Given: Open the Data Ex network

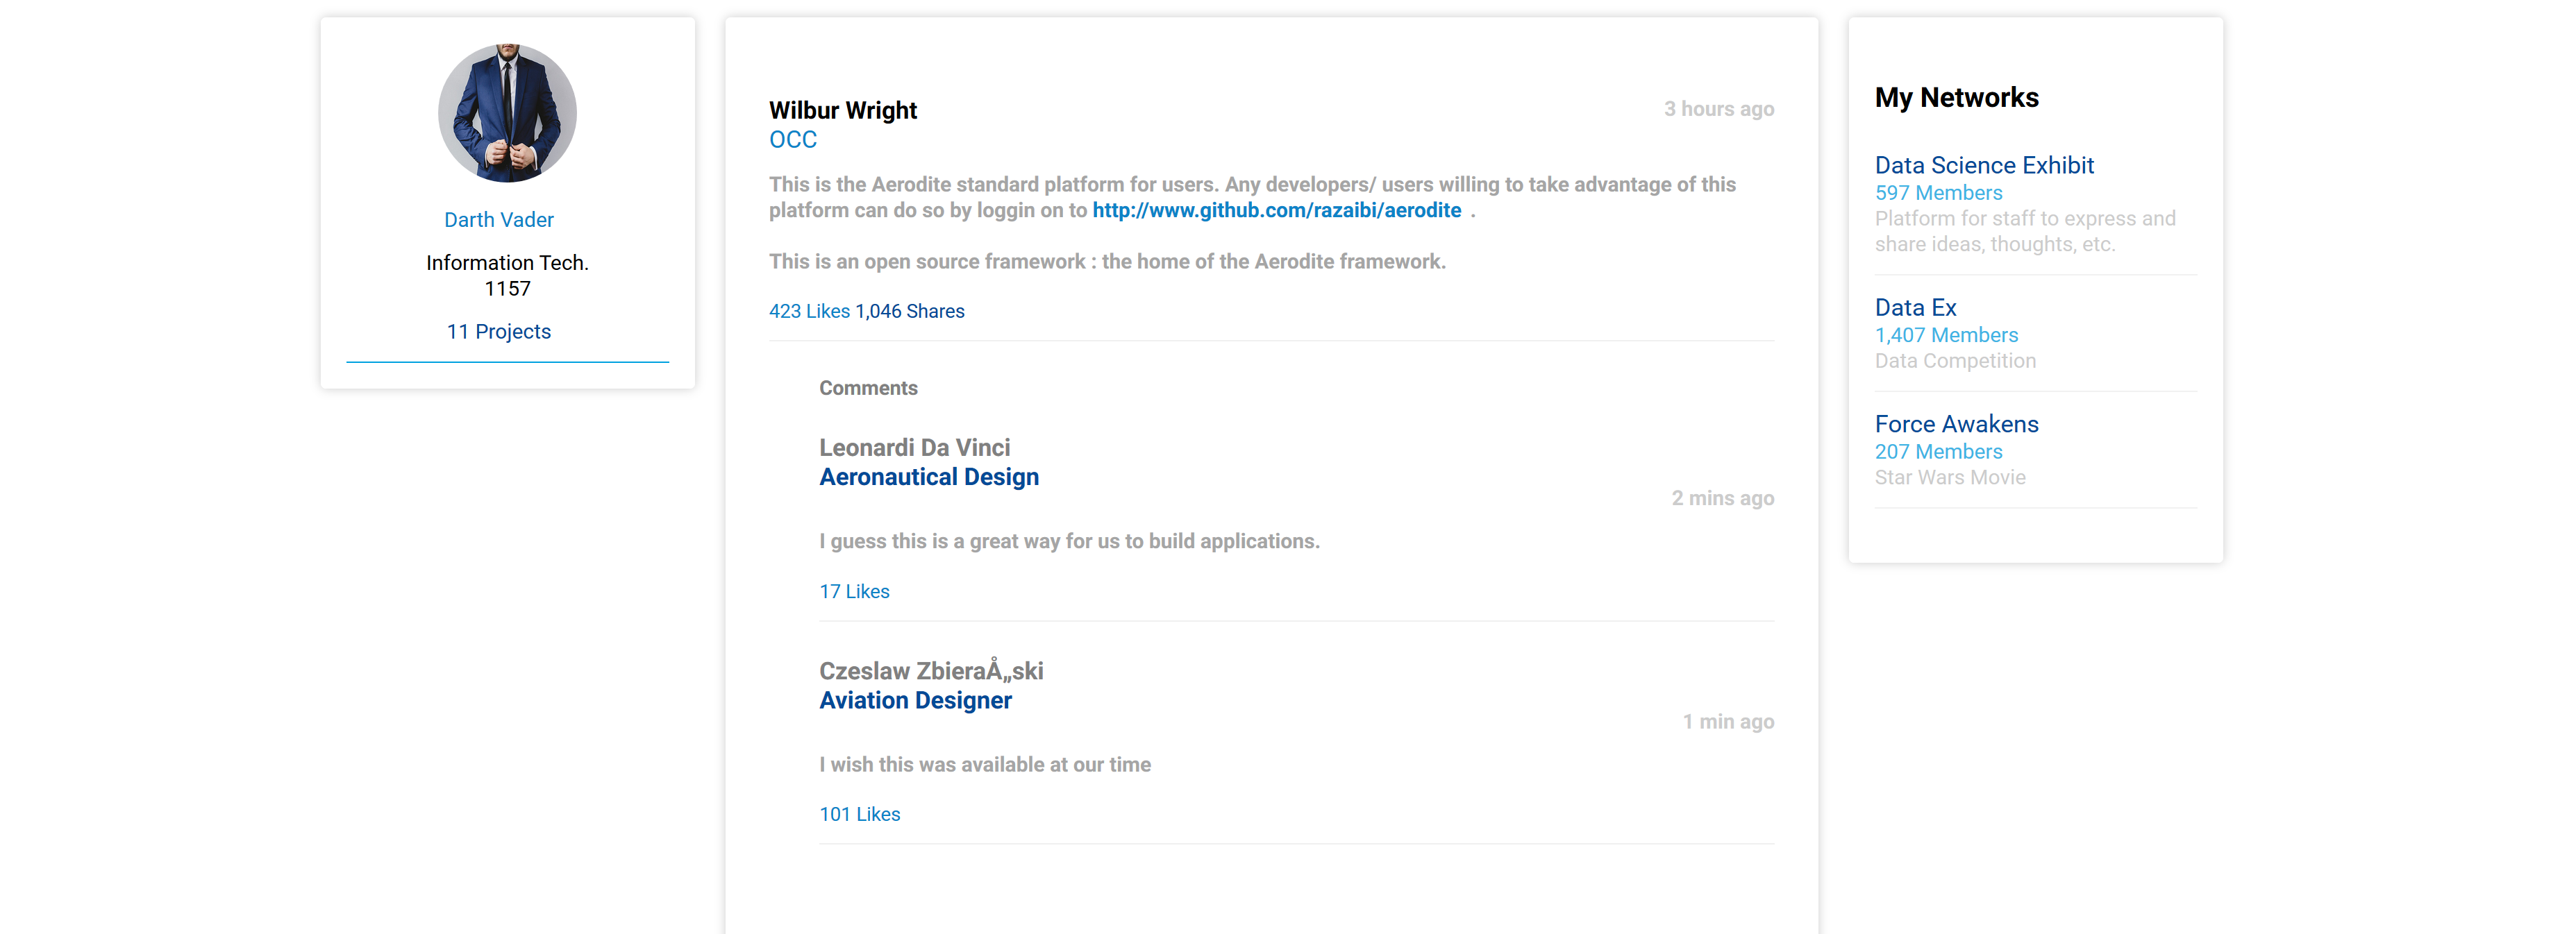Looking at the screenshot, I should (1914, 307).
